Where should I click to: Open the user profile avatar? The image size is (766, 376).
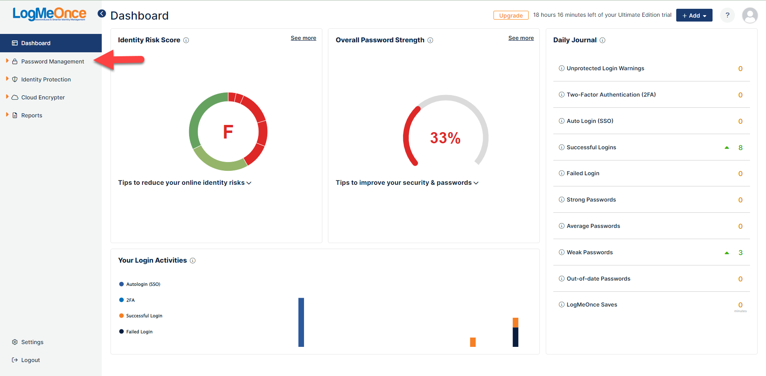click(x=750, y=15)
